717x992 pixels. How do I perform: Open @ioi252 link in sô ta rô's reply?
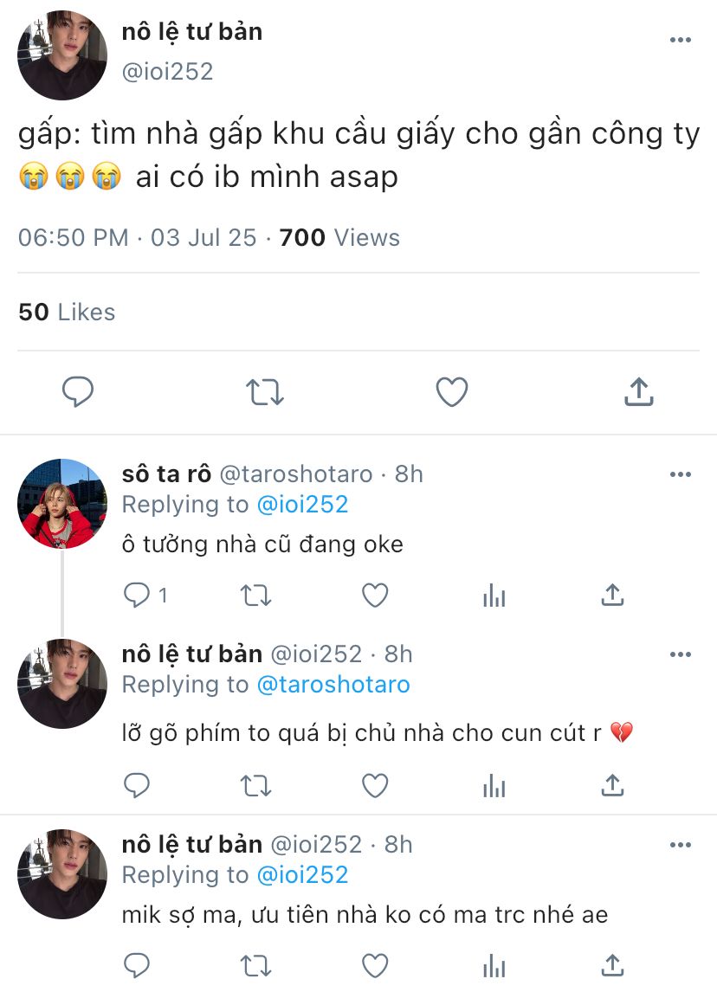(x=302, y=505)
